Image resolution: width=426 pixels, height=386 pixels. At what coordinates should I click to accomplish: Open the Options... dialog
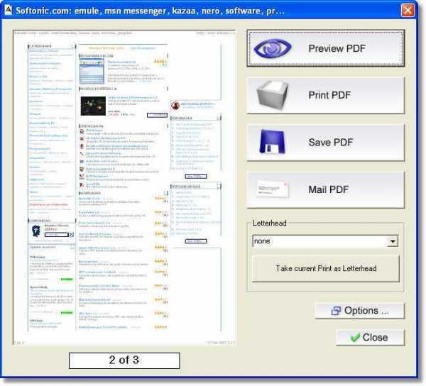[x=359, y=311]
